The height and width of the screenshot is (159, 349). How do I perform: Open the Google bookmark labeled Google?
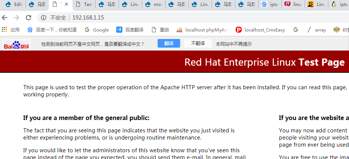tap(96, 30)
